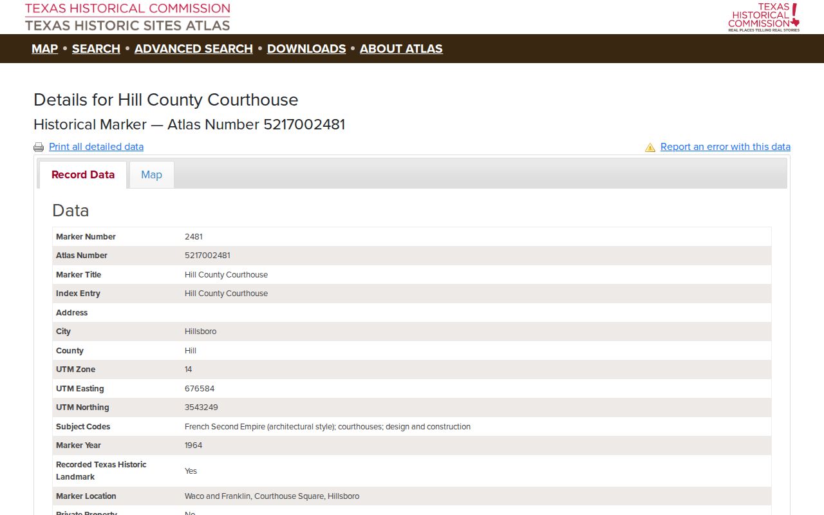Select the Record Data tab
824x515 pixels.
pos(83,174)
